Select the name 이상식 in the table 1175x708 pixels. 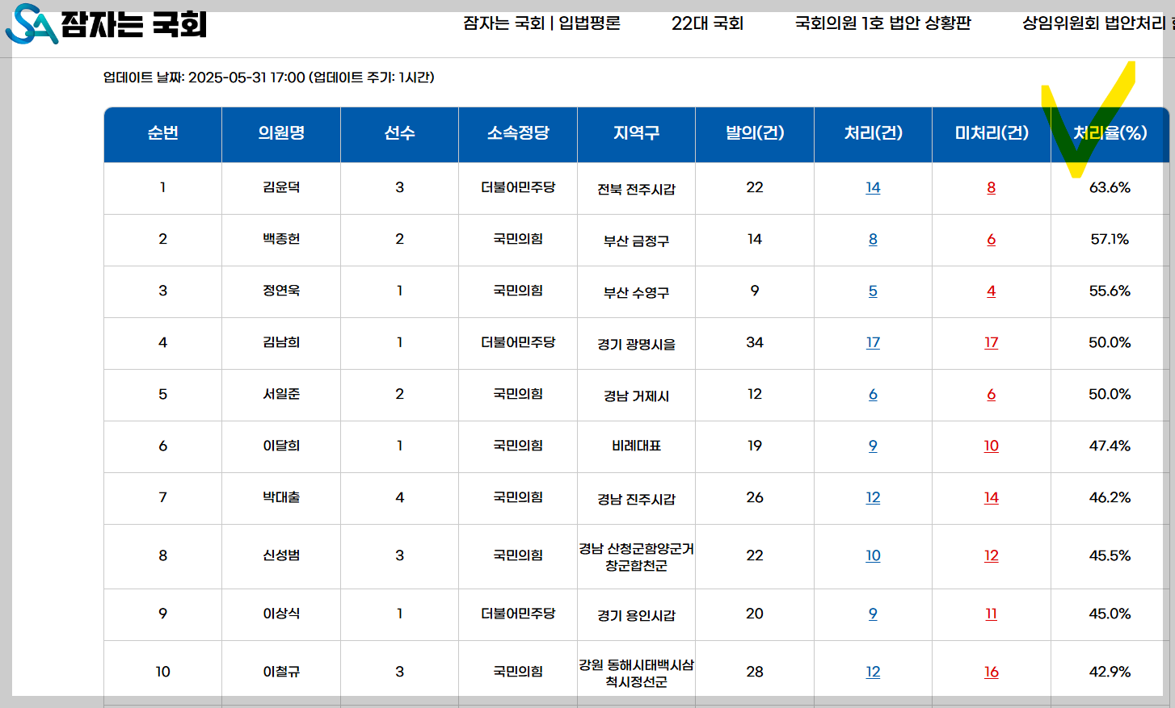coord(281,614)
